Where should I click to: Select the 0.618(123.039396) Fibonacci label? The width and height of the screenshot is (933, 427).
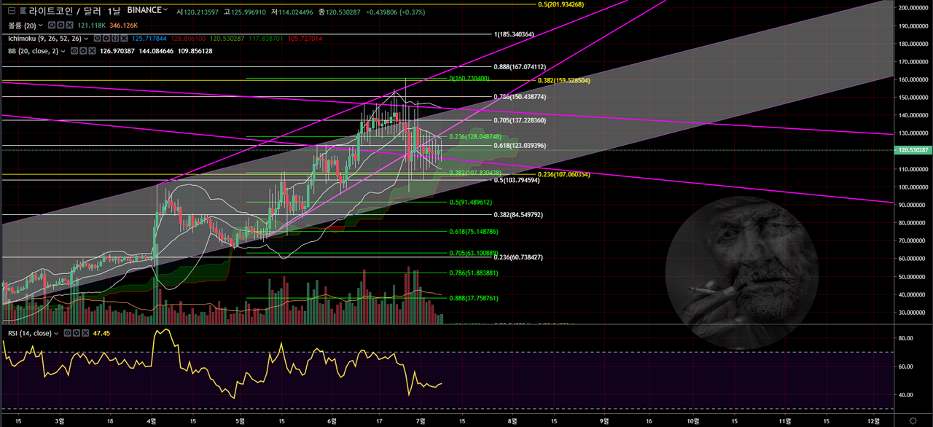point(519,146)
